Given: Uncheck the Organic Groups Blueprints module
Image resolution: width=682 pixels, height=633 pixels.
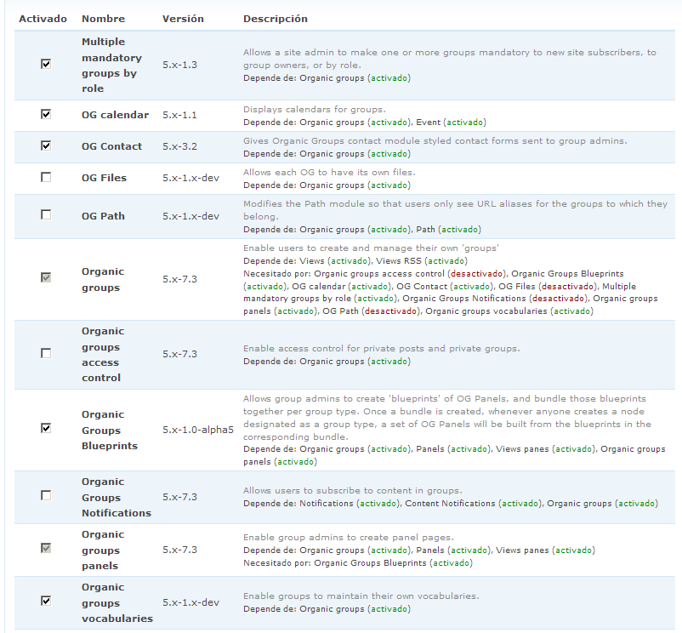Looking at the screenshot, I should [46, 428].
